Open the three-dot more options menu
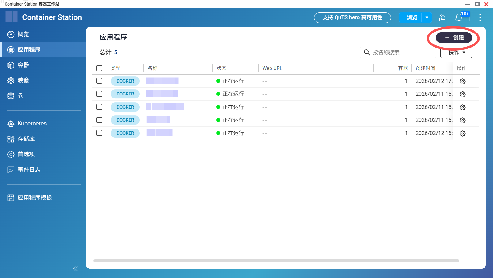The height and width of the screenshot is (278, 493). coord(480,17)
